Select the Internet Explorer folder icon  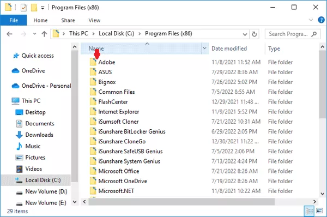(x=93, y=111)
